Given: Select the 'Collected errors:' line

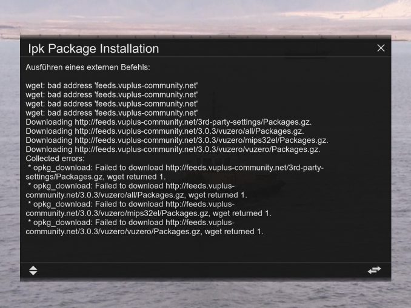Looking at the screenshot, I should [55, 159].
